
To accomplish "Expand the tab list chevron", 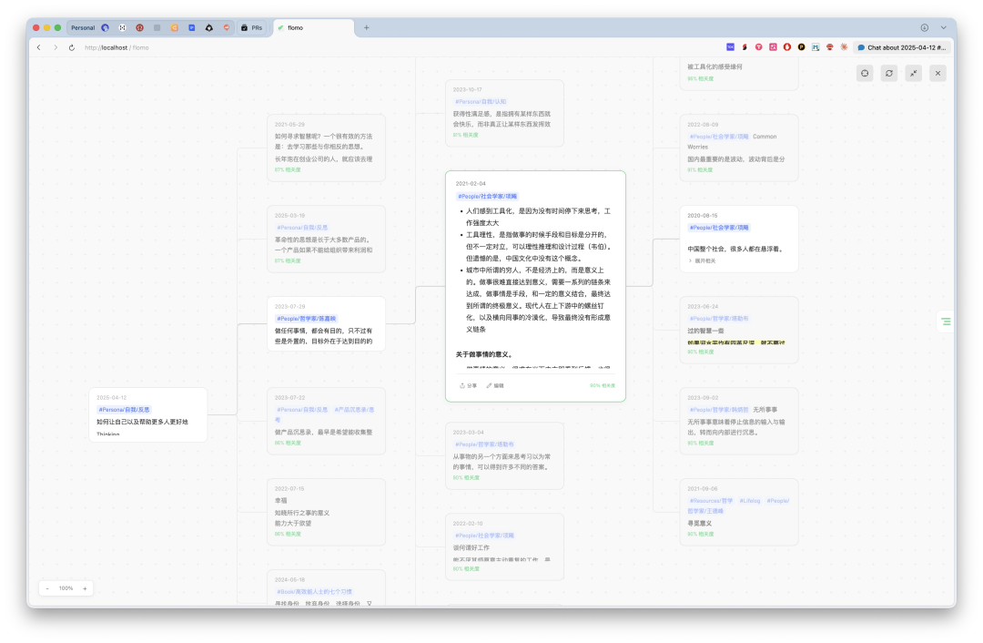I will coord(943,27).
